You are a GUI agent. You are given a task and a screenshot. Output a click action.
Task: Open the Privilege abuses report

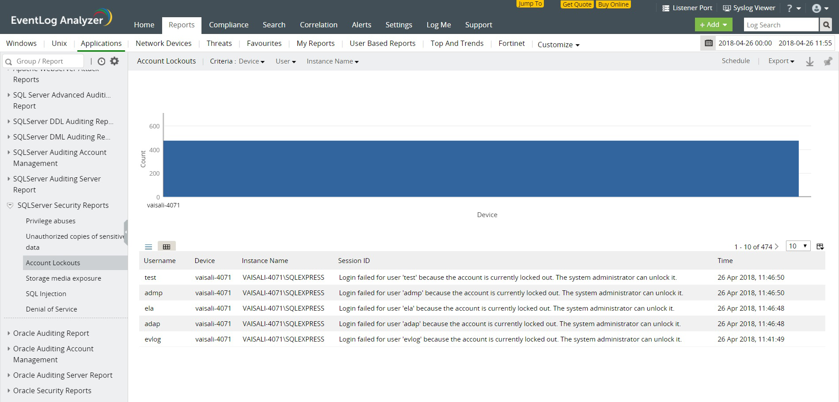(x=50, y=221)
